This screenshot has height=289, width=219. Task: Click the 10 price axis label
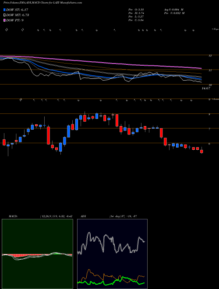210,85
